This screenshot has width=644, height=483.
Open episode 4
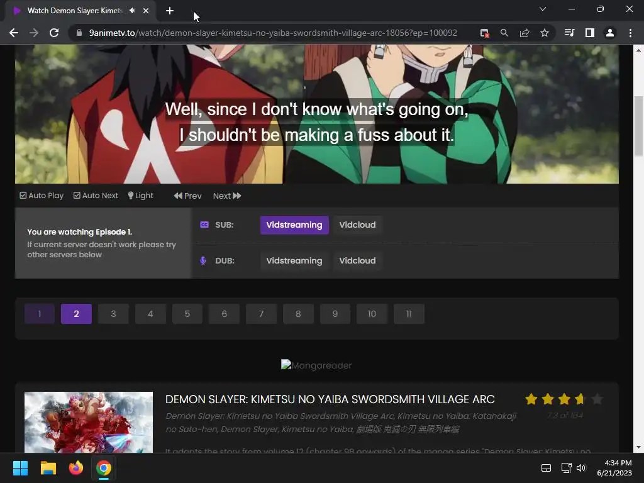150,314
